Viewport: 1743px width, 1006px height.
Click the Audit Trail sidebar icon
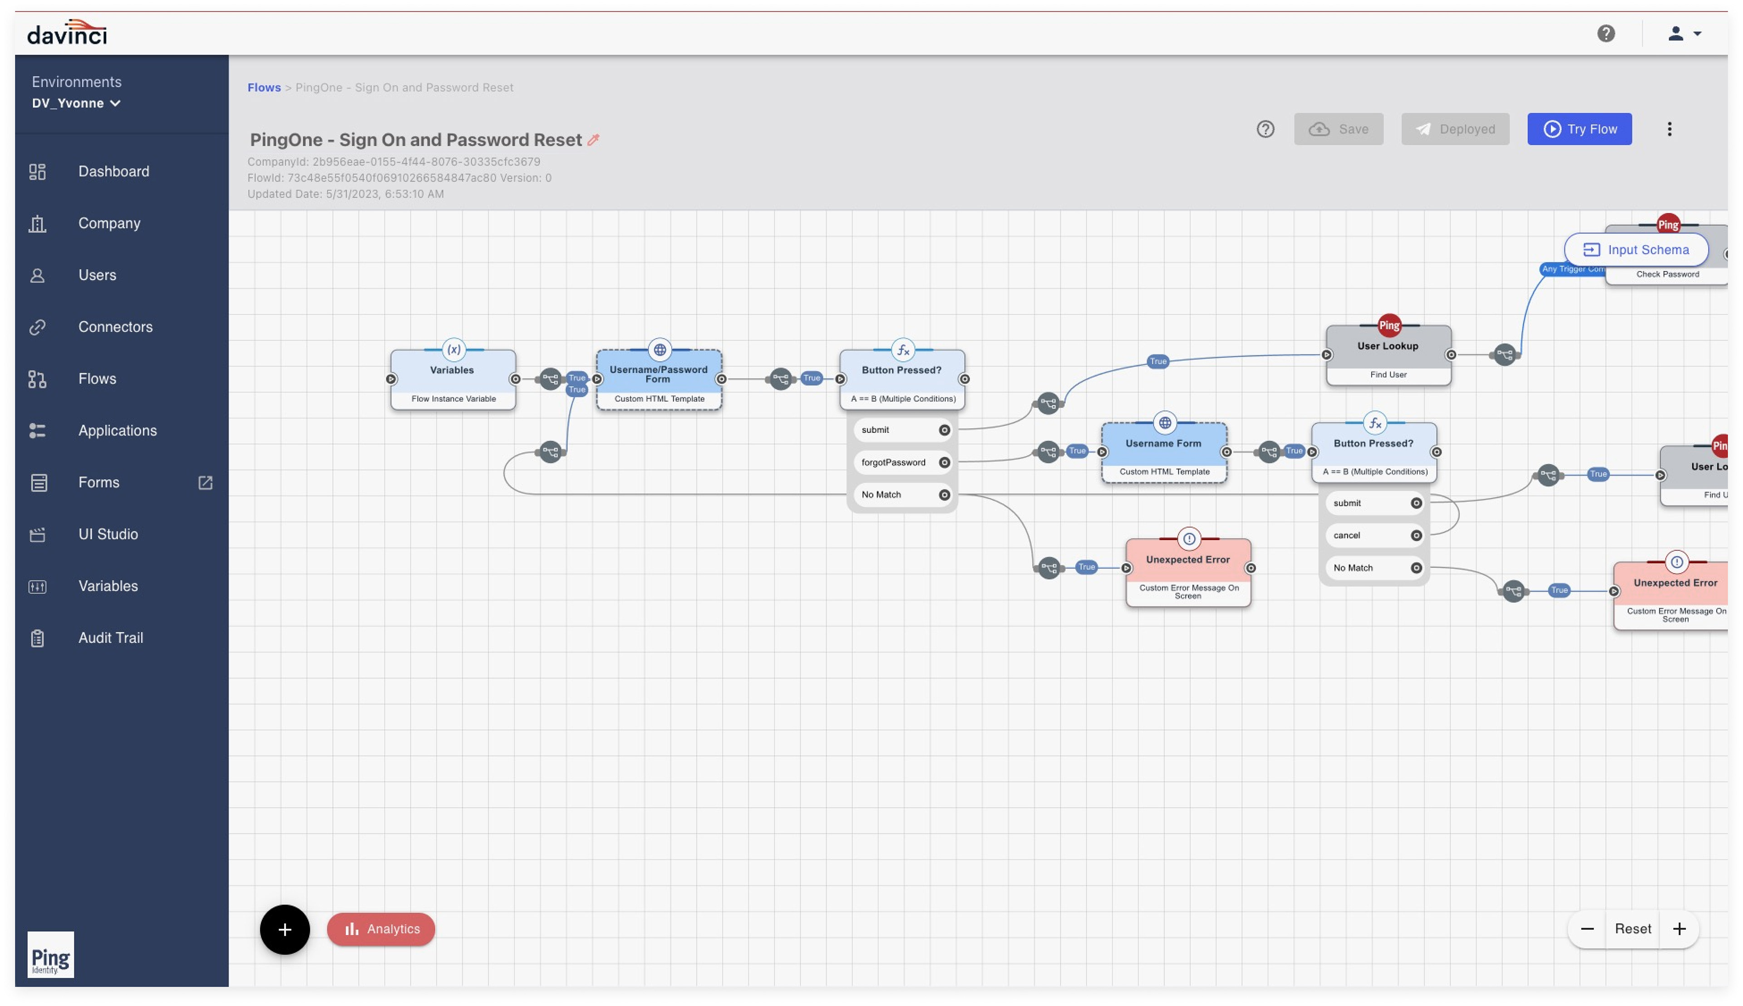coord(38,638)
